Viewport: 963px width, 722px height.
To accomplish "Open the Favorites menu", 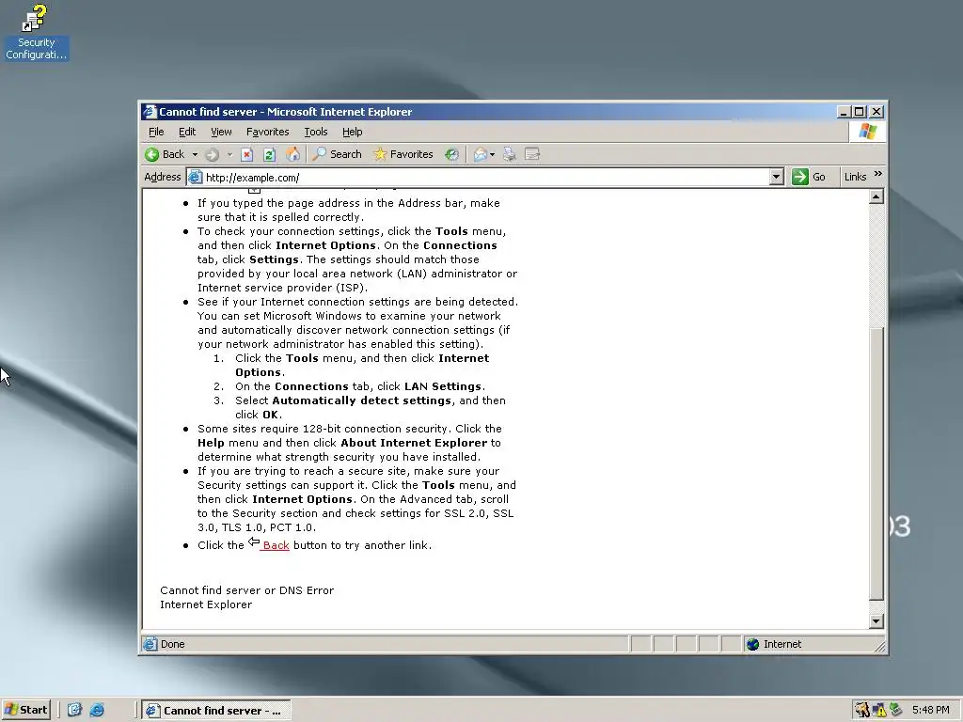I will coord(267,132).
